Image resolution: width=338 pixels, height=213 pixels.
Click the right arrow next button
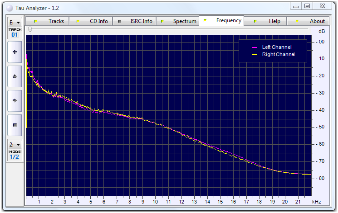[15, 100]
